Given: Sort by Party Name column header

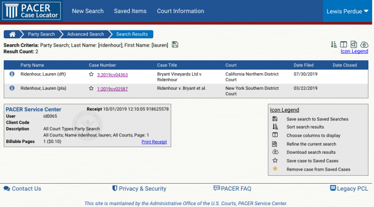Looking at the screenshot, I should pos(32,65).
